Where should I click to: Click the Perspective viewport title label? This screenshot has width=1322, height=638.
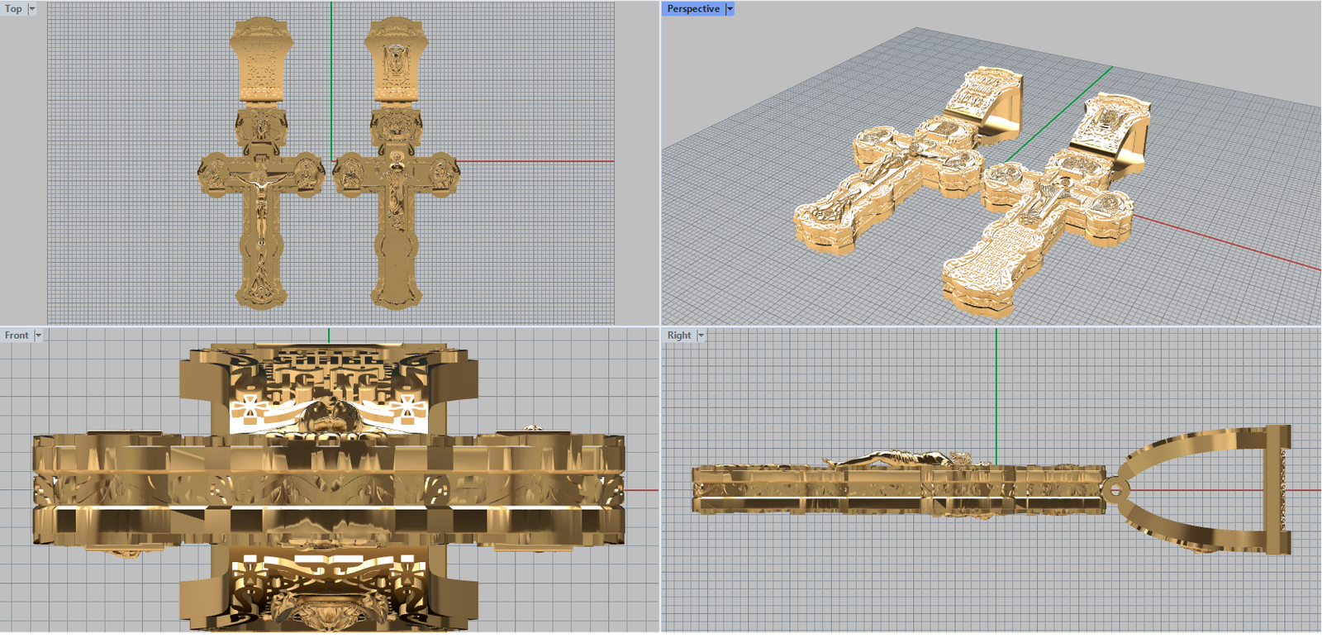click(x=693, y=9)
